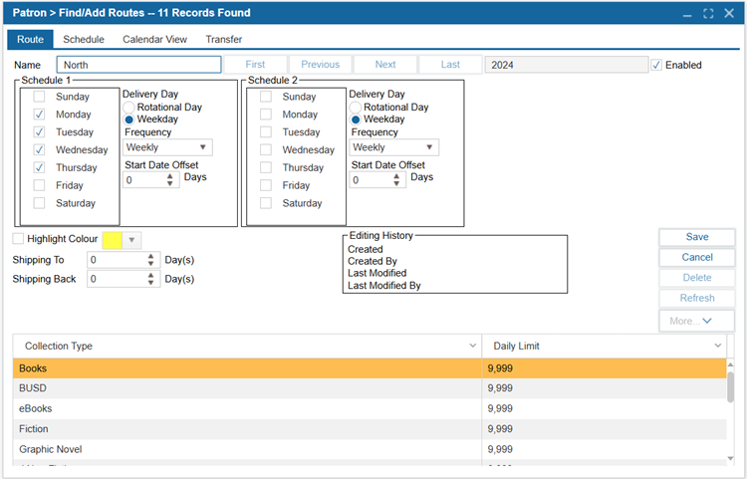Screen dimensions: 747x479
Task: Increase Schedule 1 Start Date Offset
Action: pyautogui.click(x=171, y=176)
